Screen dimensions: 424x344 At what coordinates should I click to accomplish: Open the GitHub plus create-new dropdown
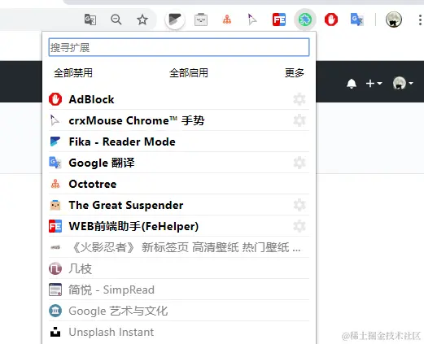374,83
